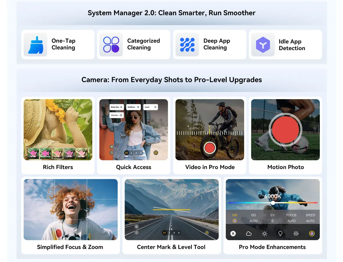The height and width of the screenshot is (262, 343).
Task: Open the FOCUS parameter
Action: click(x=292, y=215)
